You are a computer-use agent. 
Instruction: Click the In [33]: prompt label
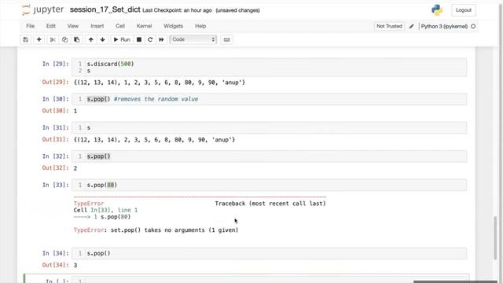pos(56,186)
